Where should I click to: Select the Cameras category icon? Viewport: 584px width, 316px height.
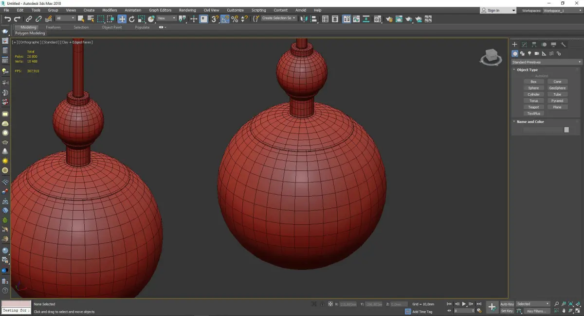(536, 53)
